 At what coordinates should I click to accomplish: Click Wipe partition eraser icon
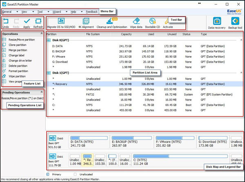coord(4,76)
